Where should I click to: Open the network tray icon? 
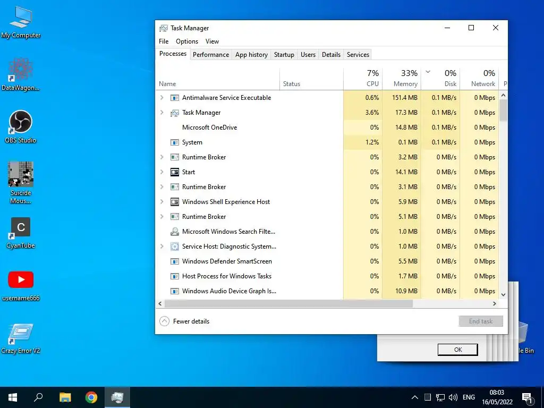[440, 397]
